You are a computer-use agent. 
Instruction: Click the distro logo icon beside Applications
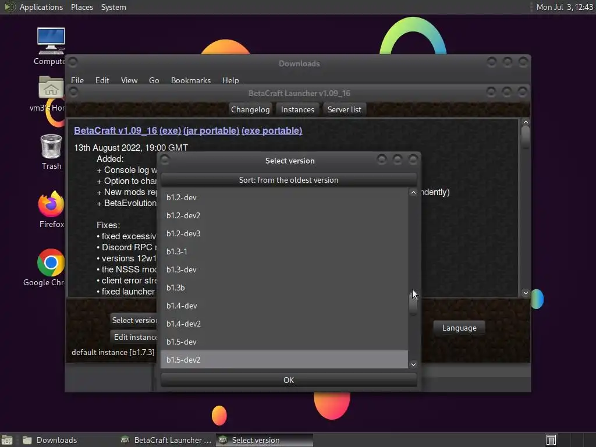[9, 7]
